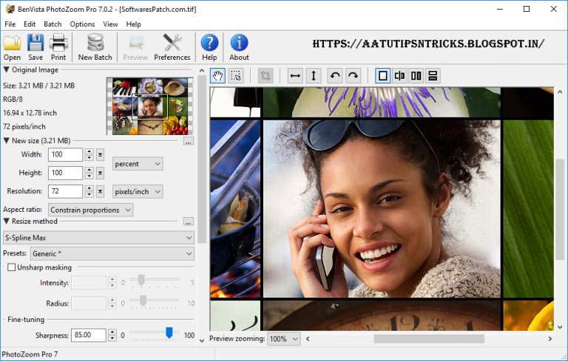Image resolution: width=568 pixels, height=361 pixels.
Task: Click the Width input field
Action: [65, 154]
